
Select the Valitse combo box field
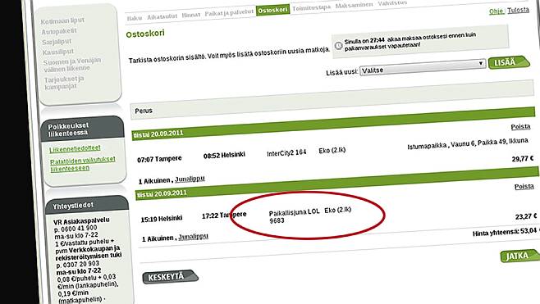tap(422, 67)
